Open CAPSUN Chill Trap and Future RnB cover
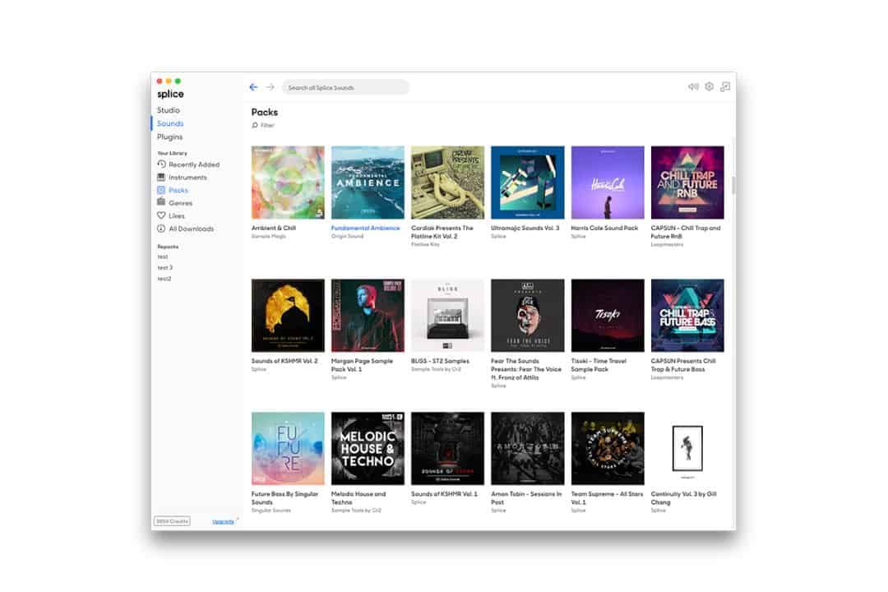 pos(687,183)
